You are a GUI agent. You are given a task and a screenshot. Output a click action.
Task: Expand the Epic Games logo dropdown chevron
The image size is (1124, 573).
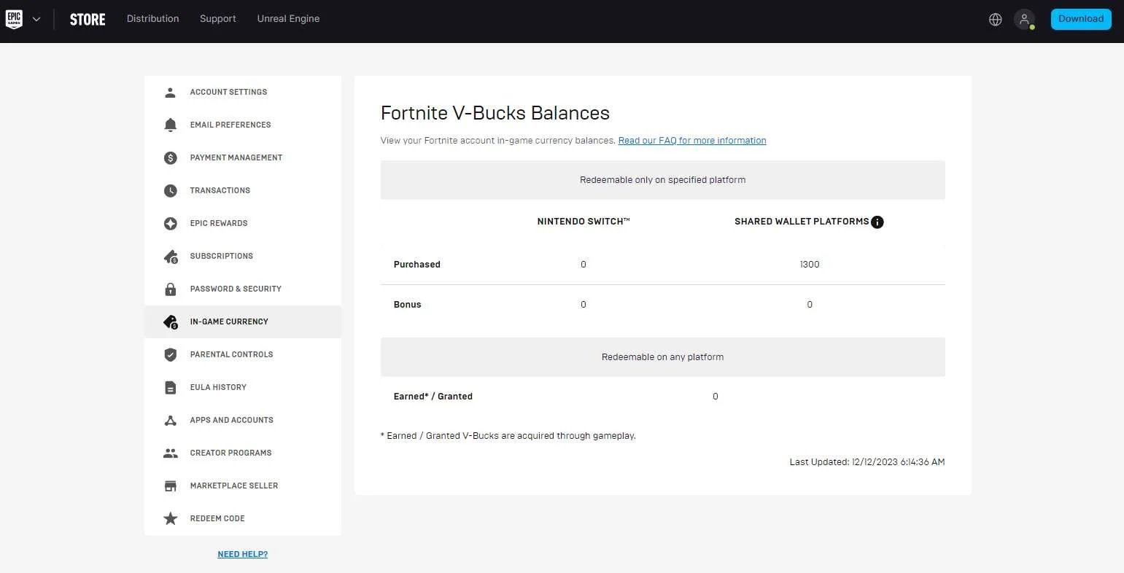[36, 20]
